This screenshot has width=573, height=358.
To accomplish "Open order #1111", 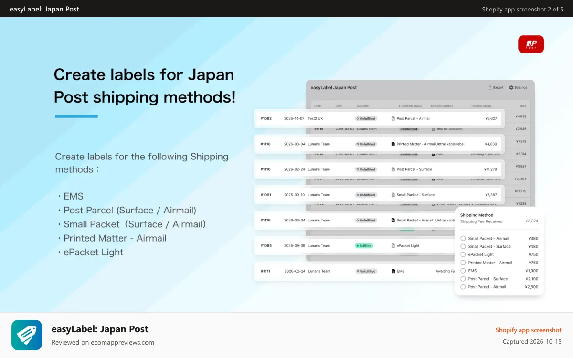I will [x=265, y=271].
